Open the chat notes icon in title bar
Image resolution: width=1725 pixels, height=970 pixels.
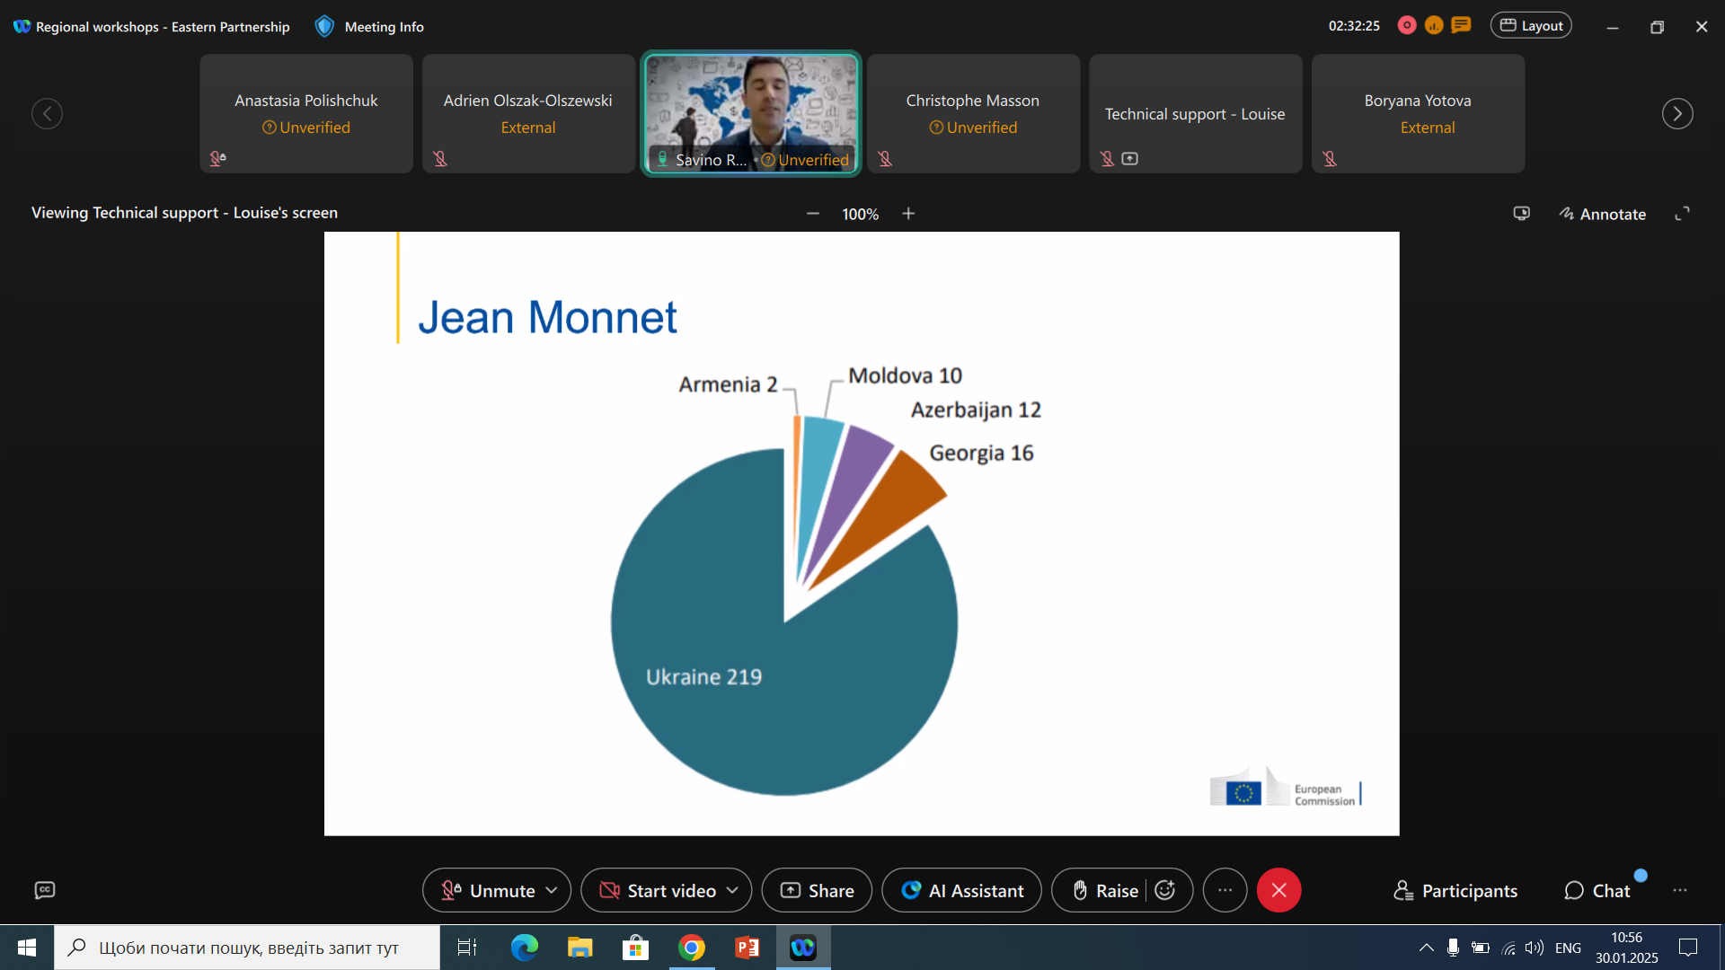pyautogui.click(x=1462, y=26)
